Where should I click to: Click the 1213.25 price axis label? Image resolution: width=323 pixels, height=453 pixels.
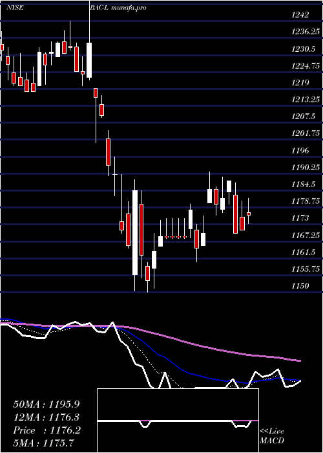click(306, 100)
